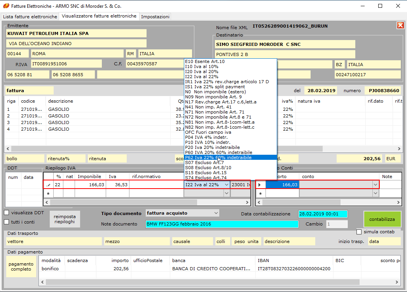The image size is (407, 292).
Task: Open the Tipo documento dropdown
Action: pyautogui.click(x=216, y=213)
